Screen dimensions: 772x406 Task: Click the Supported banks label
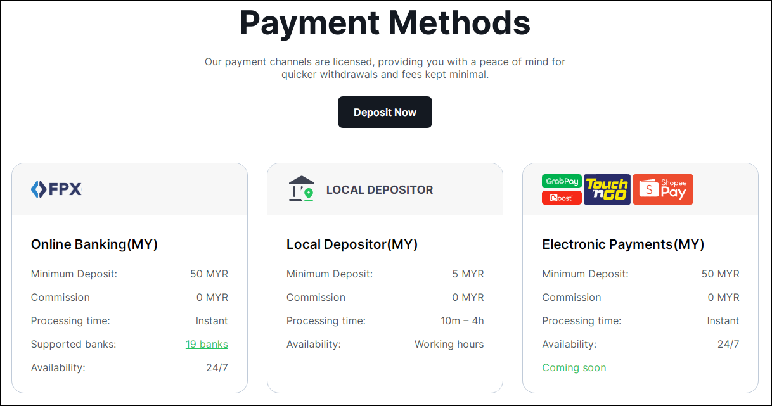coord(74,344)
